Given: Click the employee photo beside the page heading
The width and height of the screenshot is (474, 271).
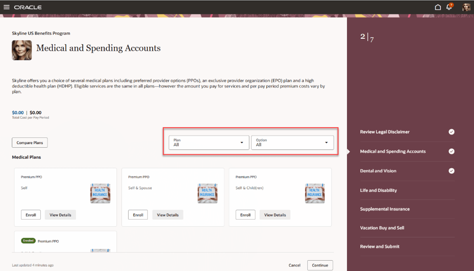Looking at the screenshot, I should tap(22, 50).
